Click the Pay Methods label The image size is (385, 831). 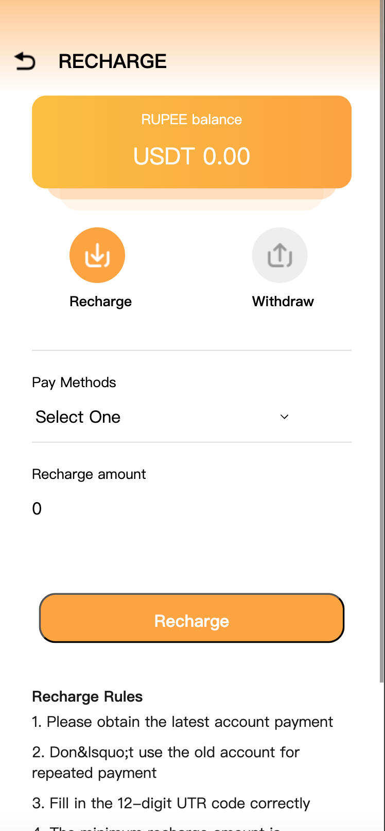[x=74, y=383]
